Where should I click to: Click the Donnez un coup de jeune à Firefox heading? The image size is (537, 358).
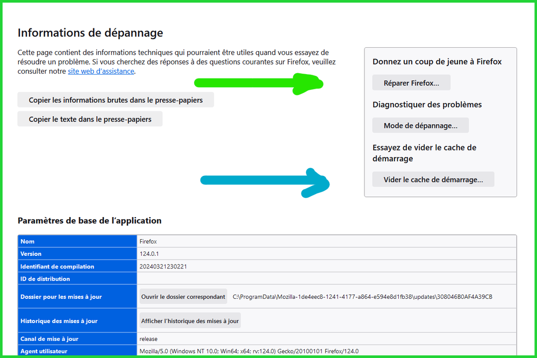[437, 62]
